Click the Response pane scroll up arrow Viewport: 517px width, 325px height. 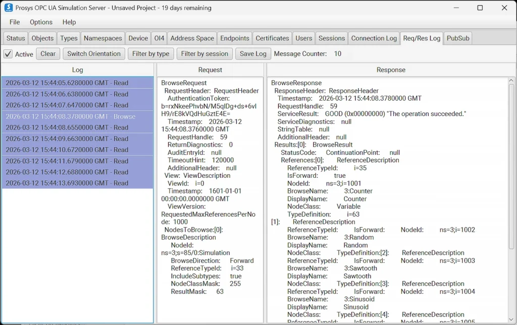(511, 81)
